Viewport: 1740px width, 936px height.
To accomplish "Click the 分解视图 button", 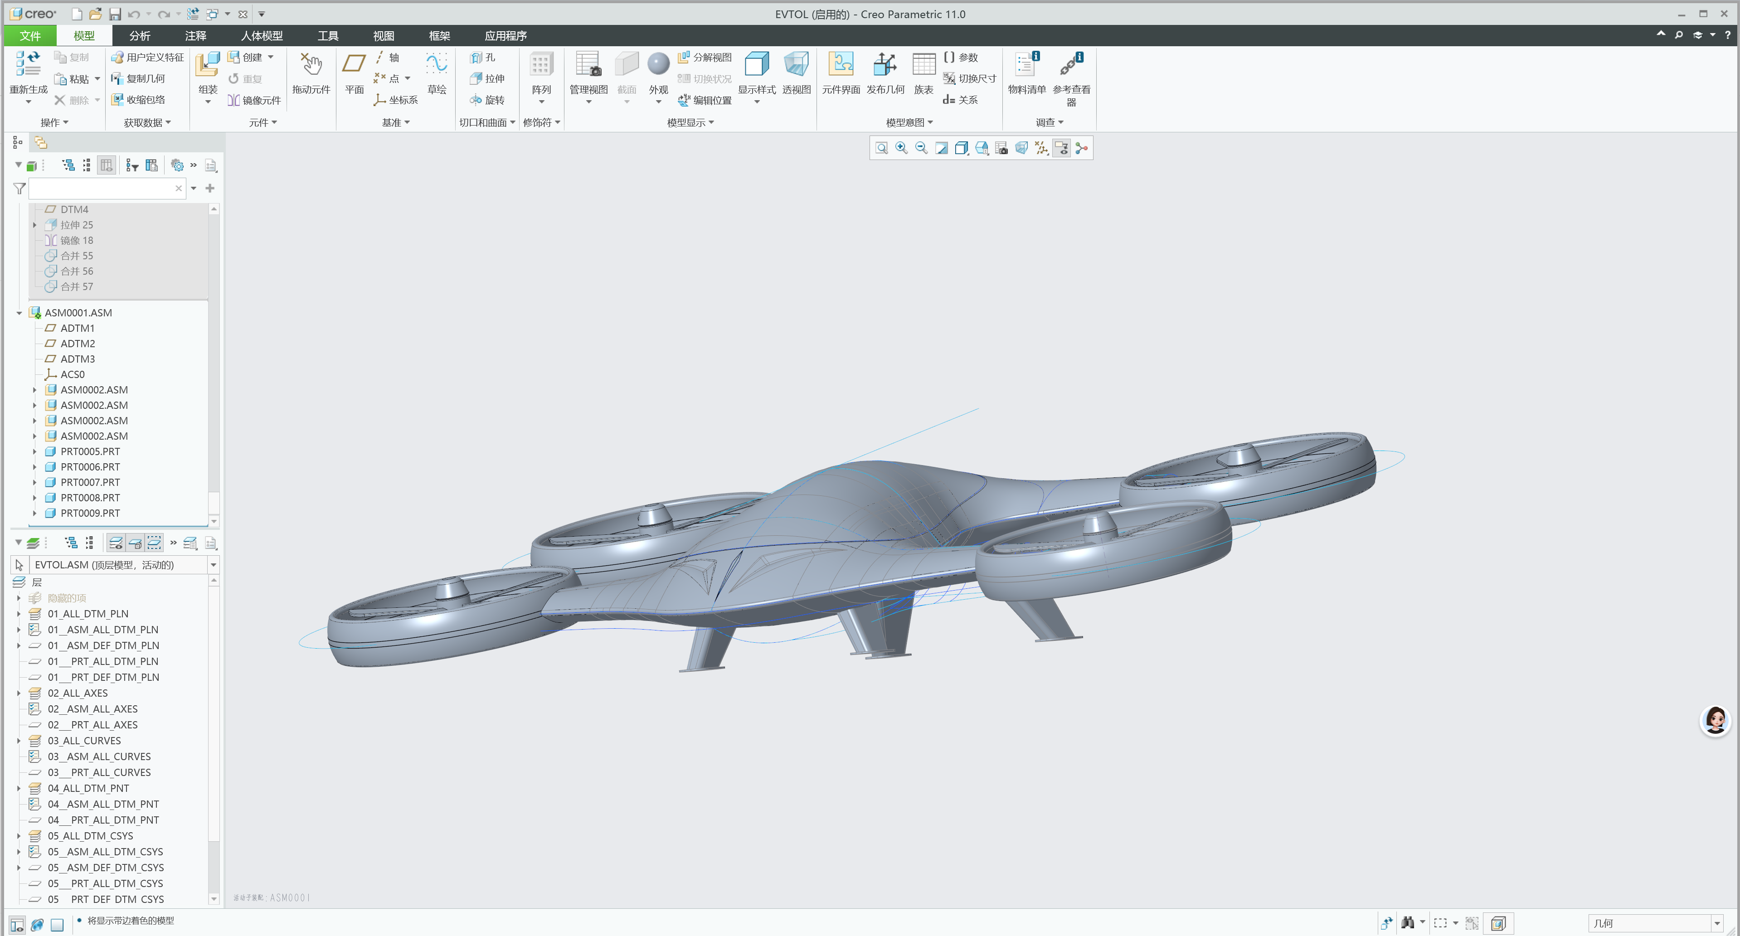I will [x=705, y=58].
